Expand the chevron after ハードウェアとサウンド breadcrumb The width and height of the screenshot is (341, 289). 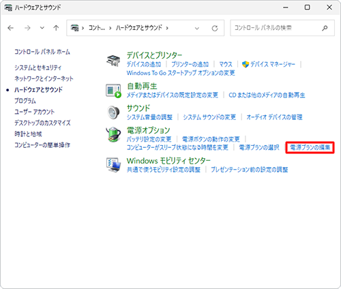(x=167, y=28)
